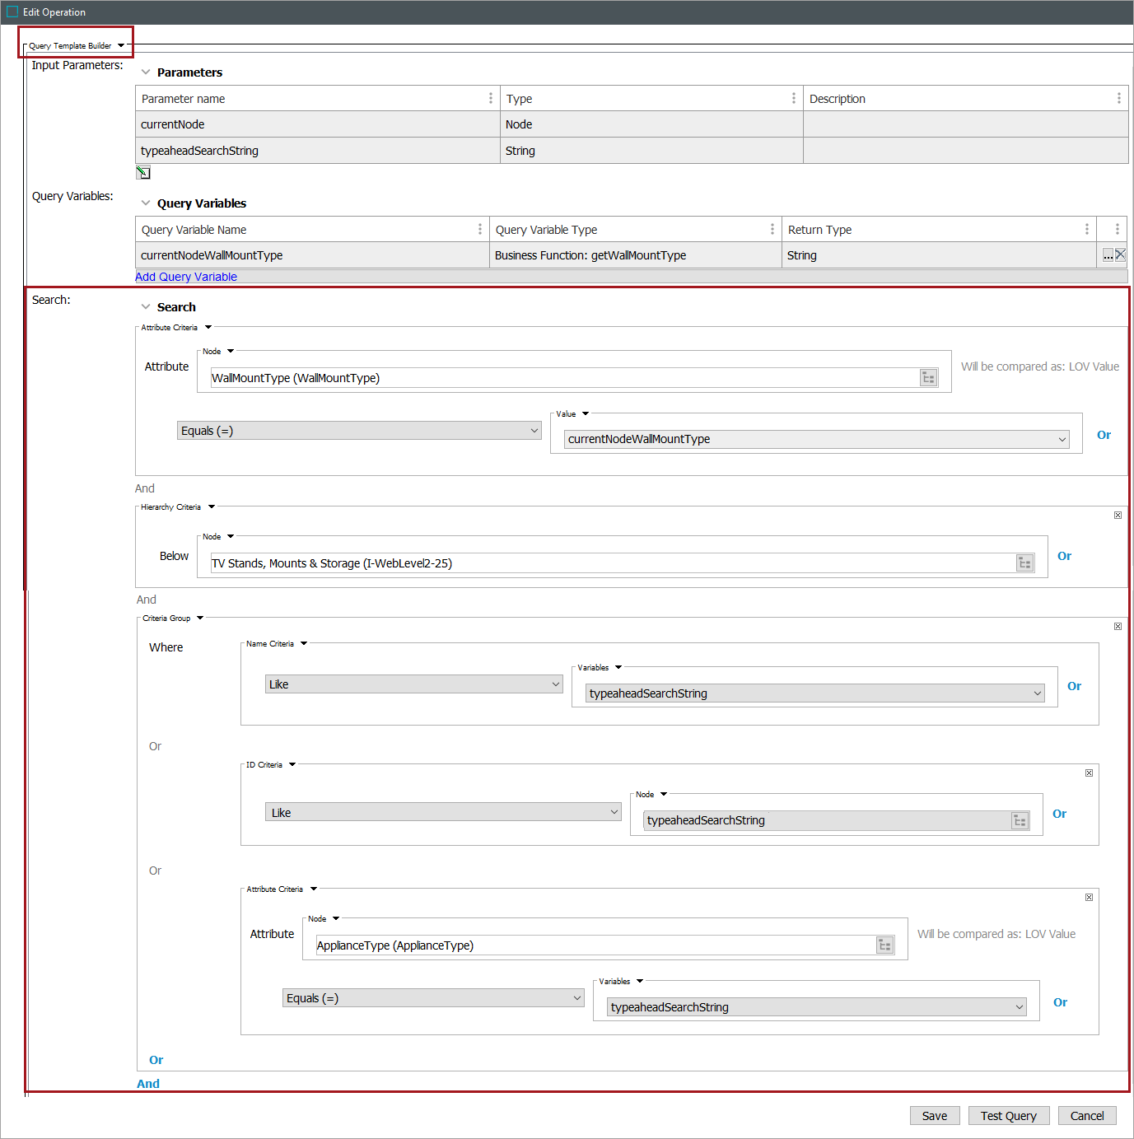The image size is (1134, 1139).
Task: Open the Like operator dropdown in Name Criteria
Action: [413, 684]
